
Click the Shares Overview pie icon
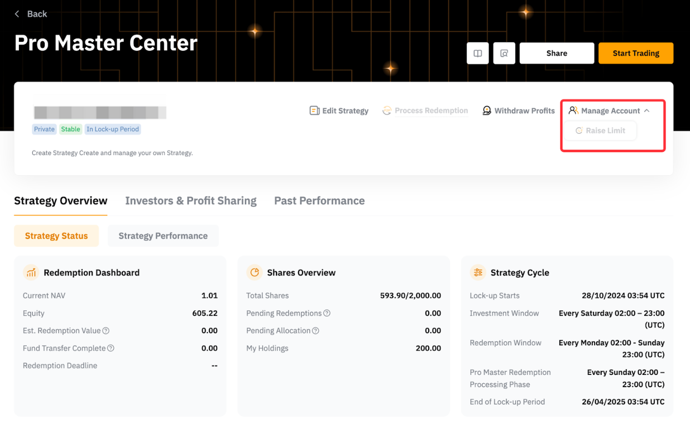255,272
